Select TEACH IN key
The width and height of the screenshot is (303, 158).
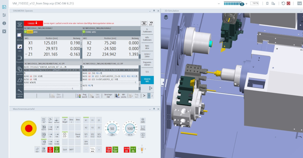click(44, 128)
